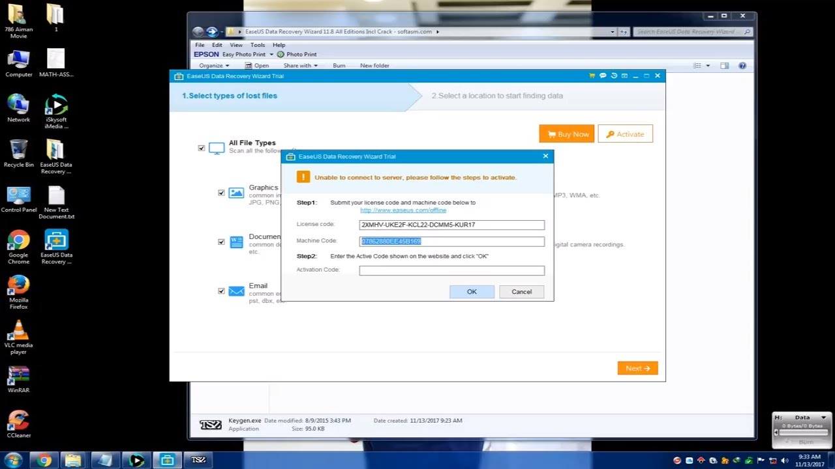Click the Explorer help question mark icon
The height and width of the screenshot is (469, 835).
click(x=742, y=66)
